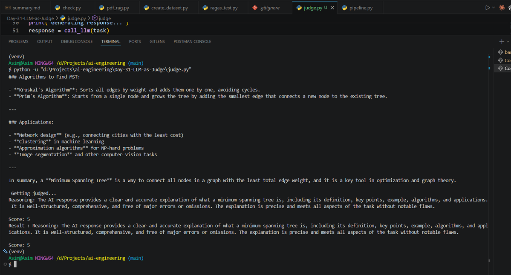Click the Clustering in machine learning line
511x275 pixels.
(x=56, y=142)
